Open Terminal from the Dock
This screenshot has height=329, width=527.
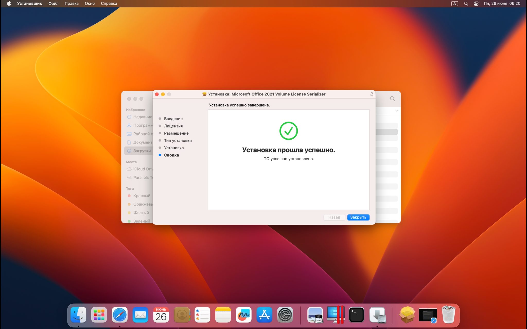click(356, 315)
